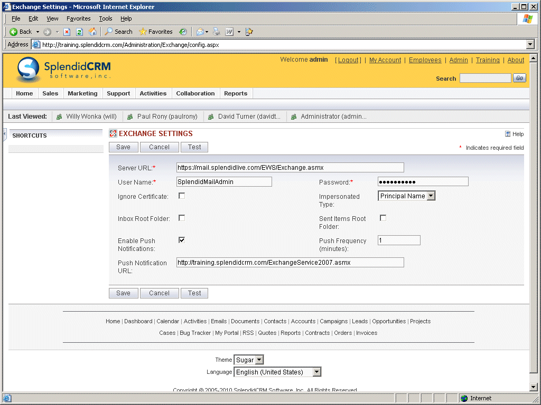Switch to the Marketing tab
541x405 pixels.
(82, 93)
